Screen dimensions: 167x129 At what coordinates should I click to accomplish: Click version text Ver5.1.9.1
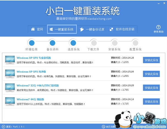[x=19, y=127]
